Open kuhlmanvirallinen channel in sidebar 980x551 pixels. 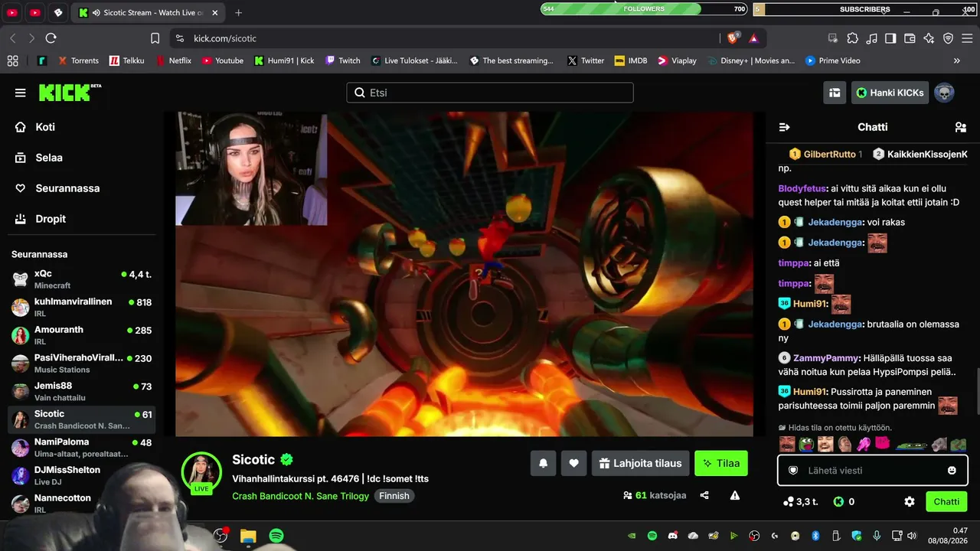[82, 307]
